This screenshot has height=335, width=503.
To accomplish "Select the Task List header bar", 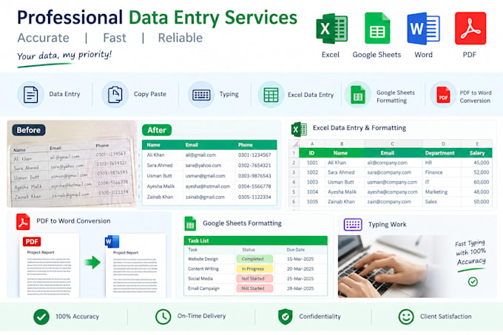I will click(256, 241).
